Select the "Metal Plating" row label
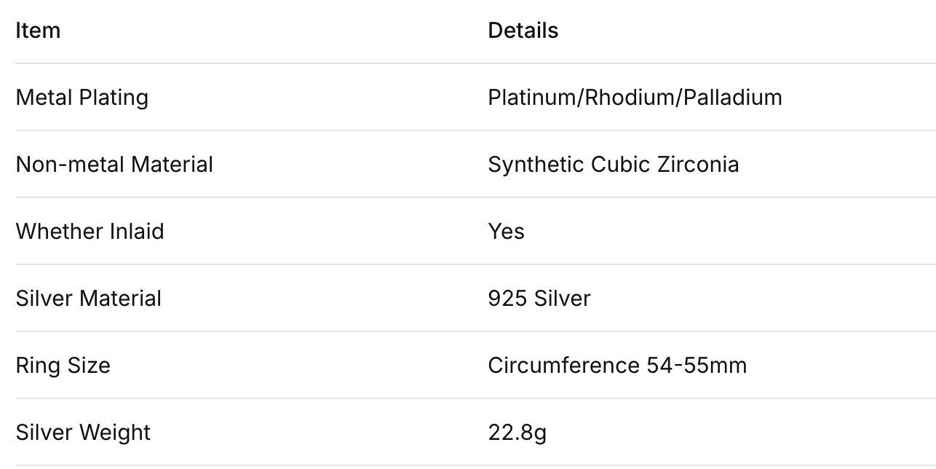This screenshot has width=936, height=469. tap(82, 98)
